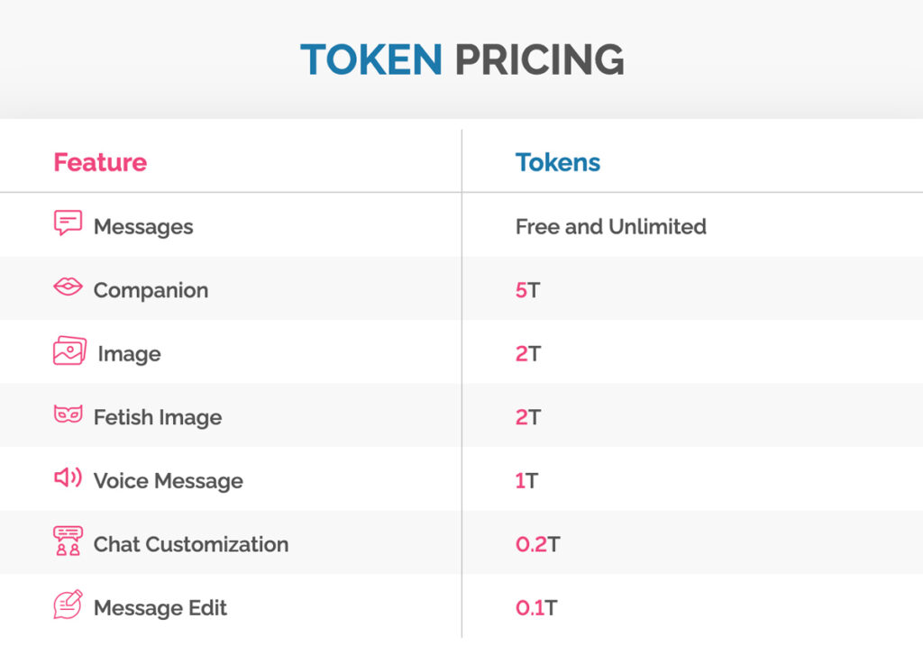Click the Free and Unlimited text

point(610,226)
